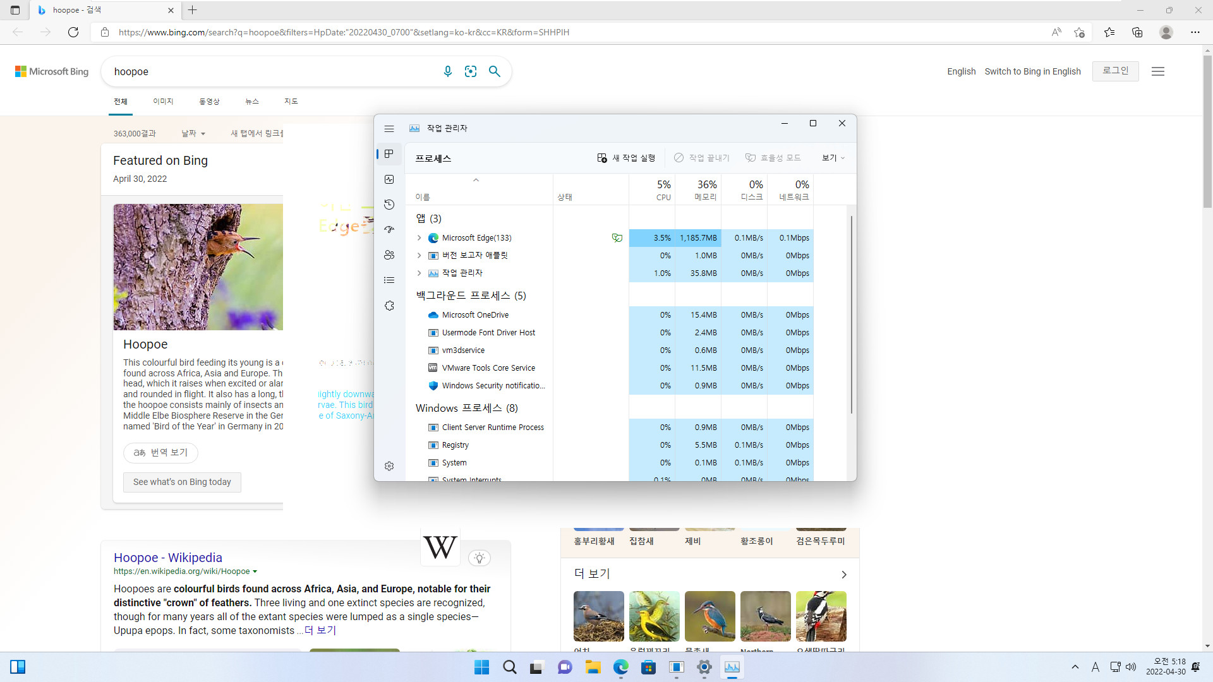This screenshot has width=1213, height=682.
Task: Select 뉴스 search tab on Bing
Action: [252, 102]
